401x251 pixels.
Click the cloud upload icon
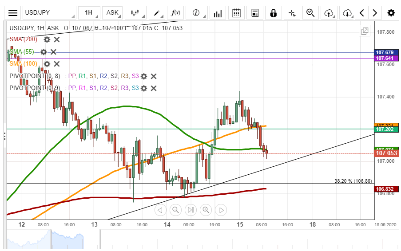pos(329,13)
